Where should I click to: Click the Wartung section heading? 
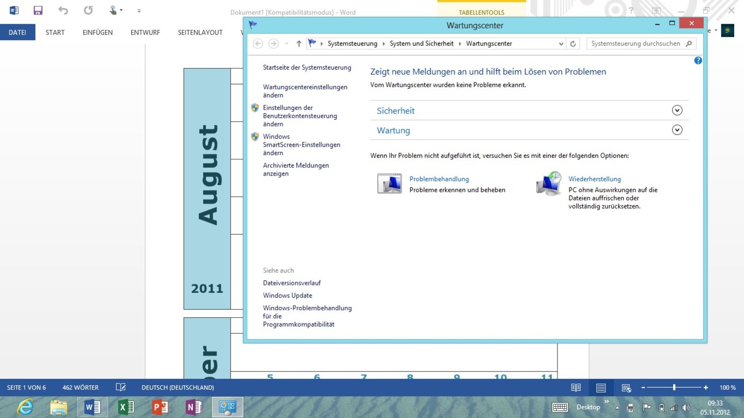[393, 131]
